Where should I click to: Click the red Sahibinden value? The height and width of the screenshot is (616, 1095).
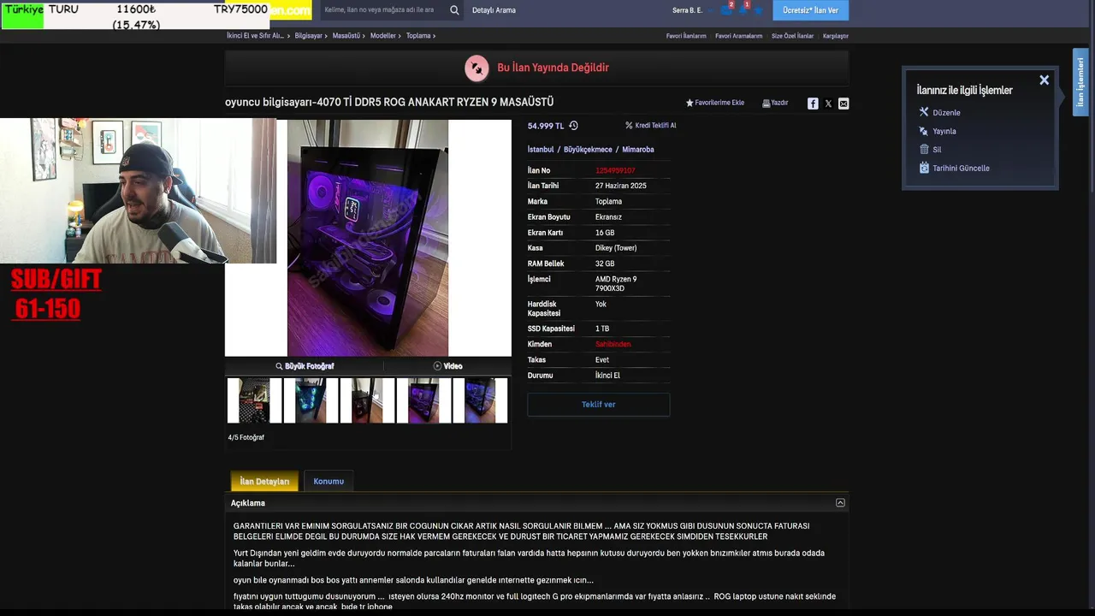(x=613, y=344)
